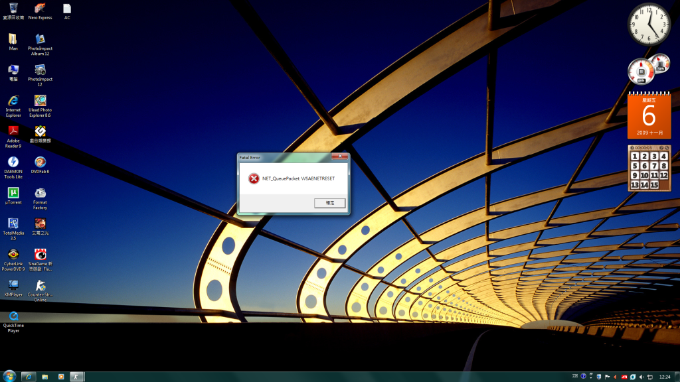Image resolution: width=680 pixels, height=382 pixels.
Task: Click tile 12 in the puzzle gadget
Action: click(663, 175)
